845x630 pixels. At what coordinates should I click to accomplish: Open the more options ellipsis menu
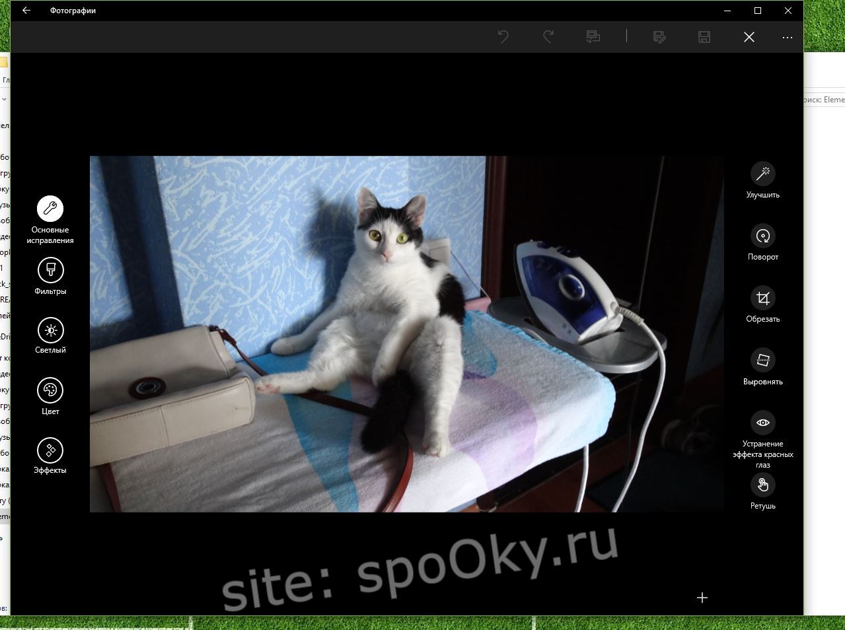click(787, 37)
